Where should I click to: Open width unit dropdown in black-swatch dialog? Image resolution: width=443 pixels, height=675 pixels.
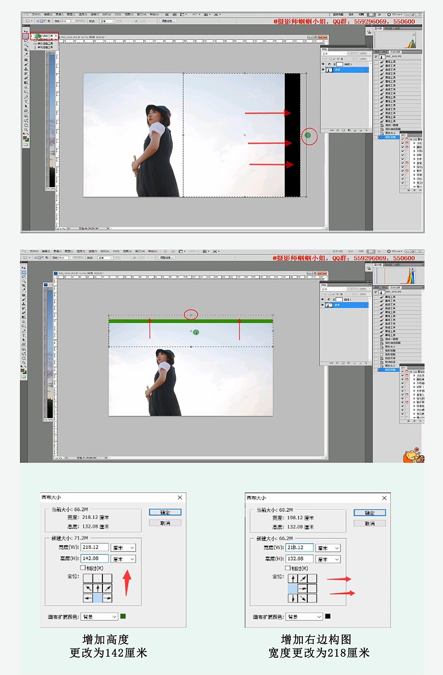328,548
